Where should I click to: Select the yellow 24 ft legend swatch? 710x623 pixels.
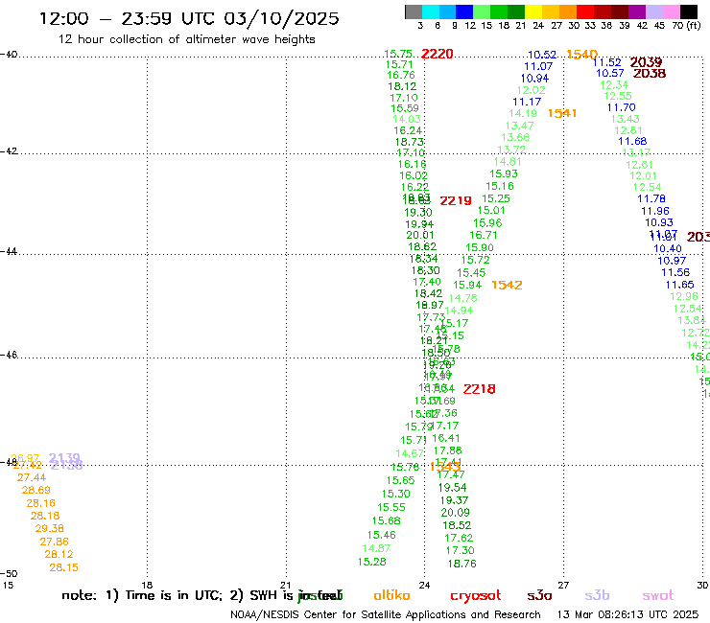pyautogui.click(x=533, y=12)
